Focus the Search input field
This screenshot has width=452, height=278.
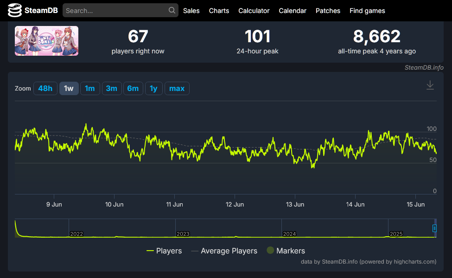point(121,10)
